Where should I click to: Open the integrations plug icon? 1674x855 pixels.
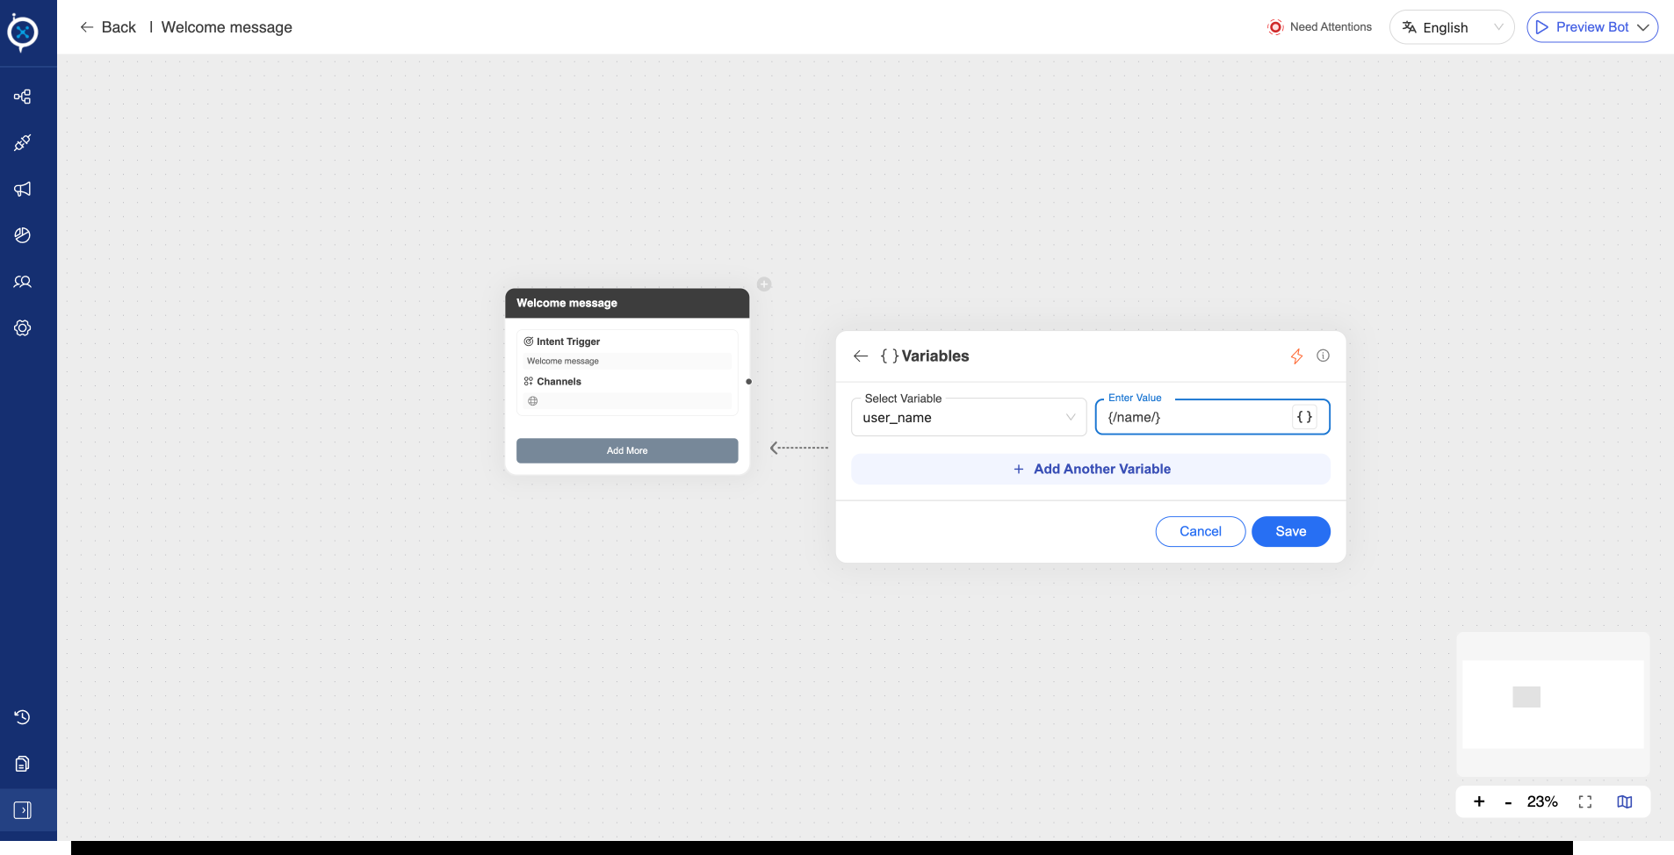[23, 142]
